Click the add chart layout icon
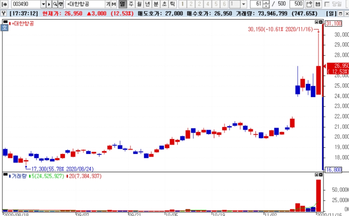This screenshot has width=349, height=216. tap(309, 4)
